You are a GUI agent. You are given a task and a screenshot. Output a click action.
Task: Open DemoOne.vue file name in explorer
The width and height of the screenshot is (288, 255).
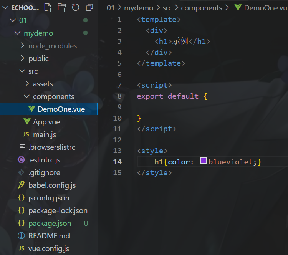pos(61,109)
